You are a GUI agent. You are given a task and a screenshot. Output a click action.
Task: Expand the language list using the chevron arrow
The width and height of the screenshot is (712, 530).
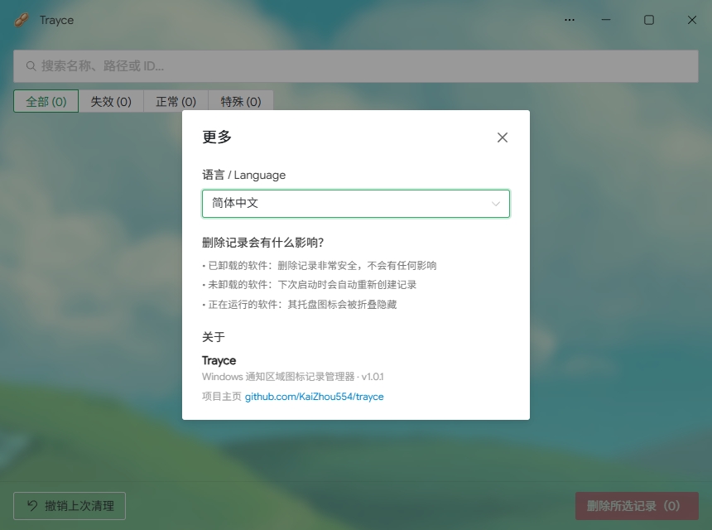[496, 204]
